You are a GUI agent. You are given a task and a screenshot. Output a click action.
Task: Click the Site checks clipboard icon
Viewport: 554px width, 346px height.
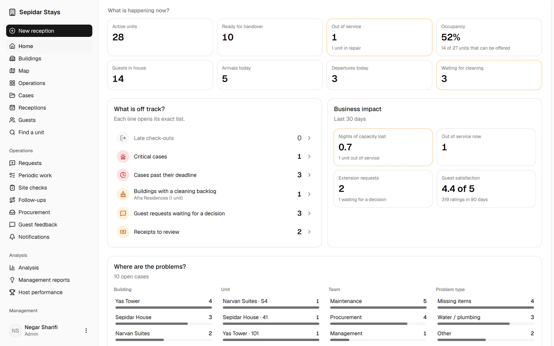(x=12, y=187)
